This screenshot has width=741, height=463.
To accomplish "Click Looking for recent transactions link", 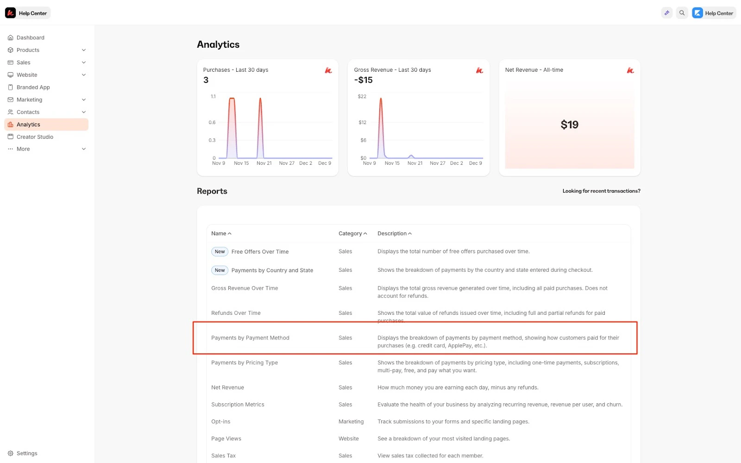I will tap(601, 191).
